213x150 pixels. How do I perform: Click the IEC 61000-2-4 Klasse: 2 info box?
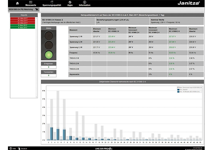coord(68,21)
